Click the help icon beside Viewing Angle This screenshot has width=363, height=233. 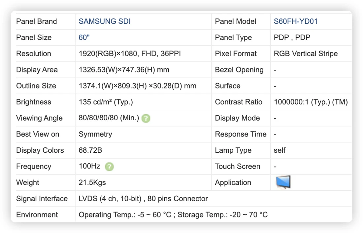pos(146,118)
